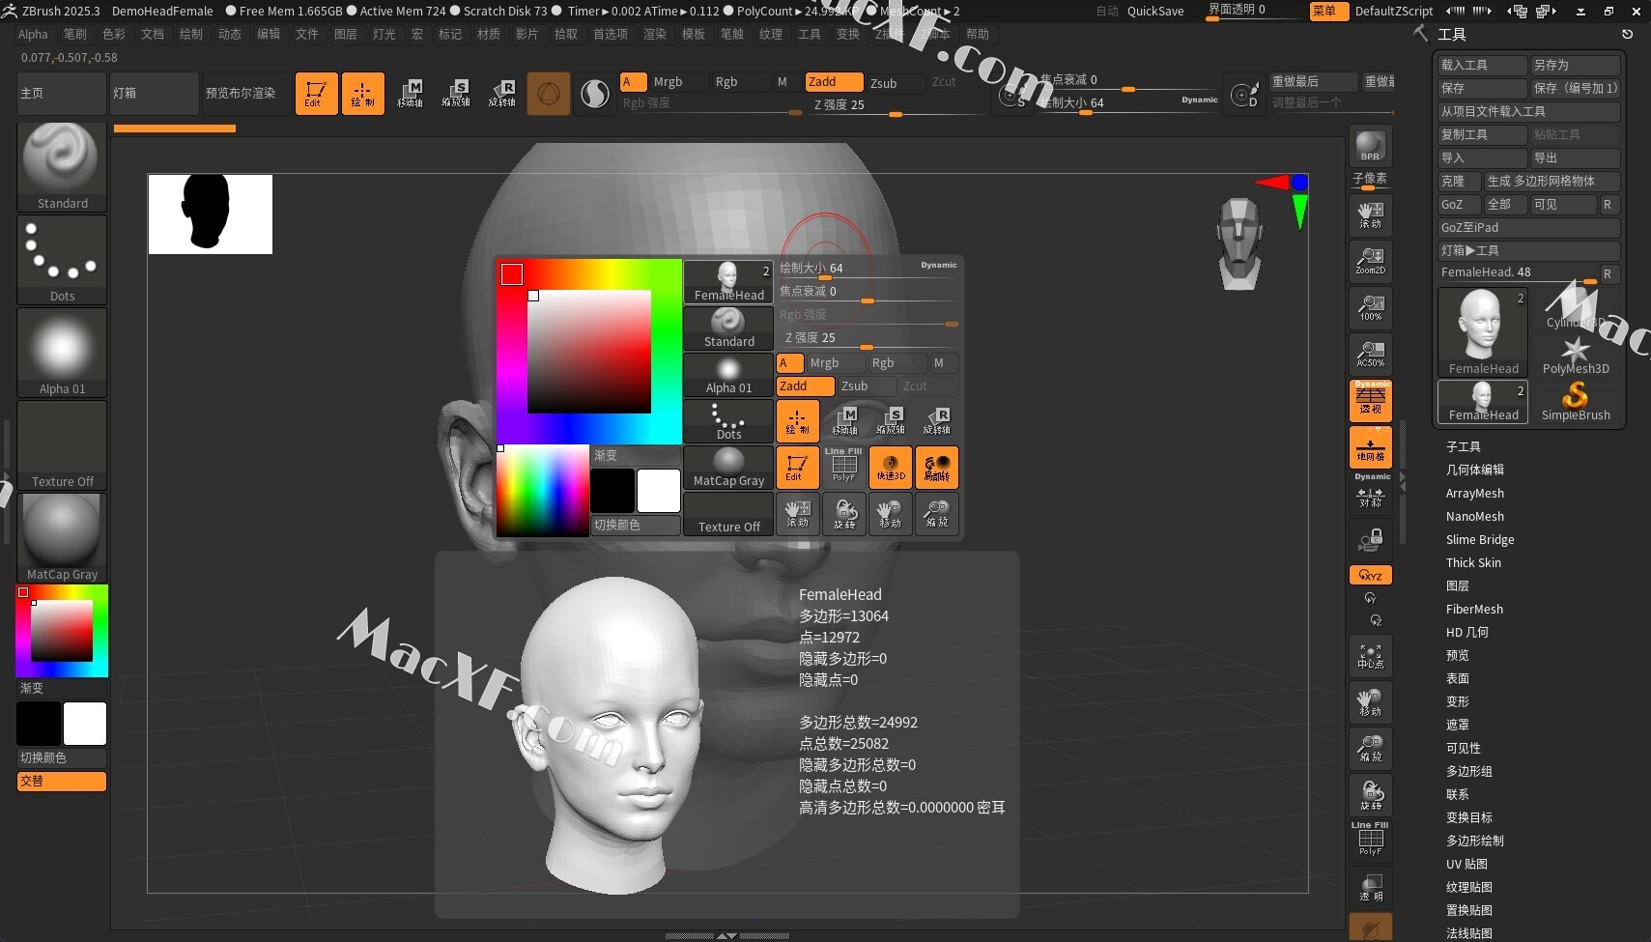The image size is (1651, 942).
Task: Click the 切换颜色 button on left shelf
Action: (62, 757)
